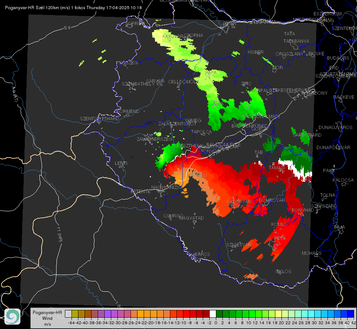357x329 pixels.
Task: Click the SOPRON city label
Action: 135,23
